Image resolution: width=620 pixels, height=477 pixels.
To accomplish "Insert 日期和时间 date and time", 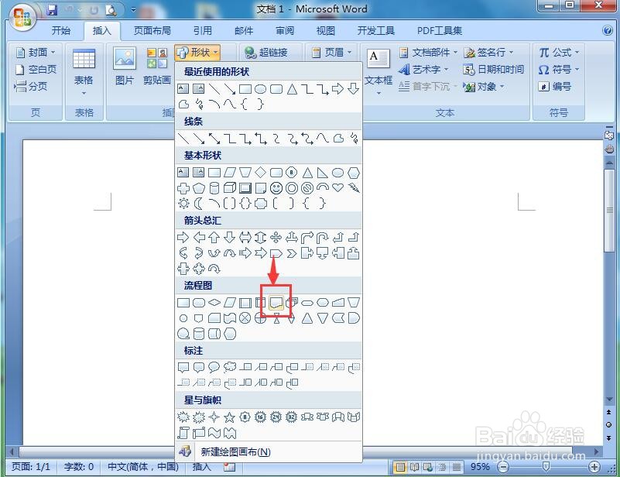I will pyautogui.click(x=494, y=70).
